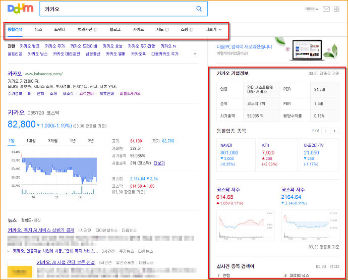This screenshot has width=348, height=280.
Task: Open the yellow news thumbnail image
Action: click(20, 269)
